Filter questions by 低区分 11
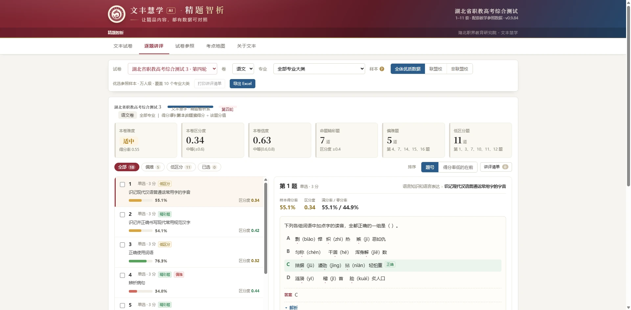The width and height of the screenshot is (631, 310). 181,167
